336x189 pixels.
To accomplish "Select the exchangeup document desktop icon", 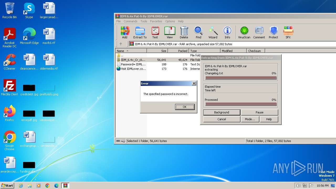I will tap(29, 139).
